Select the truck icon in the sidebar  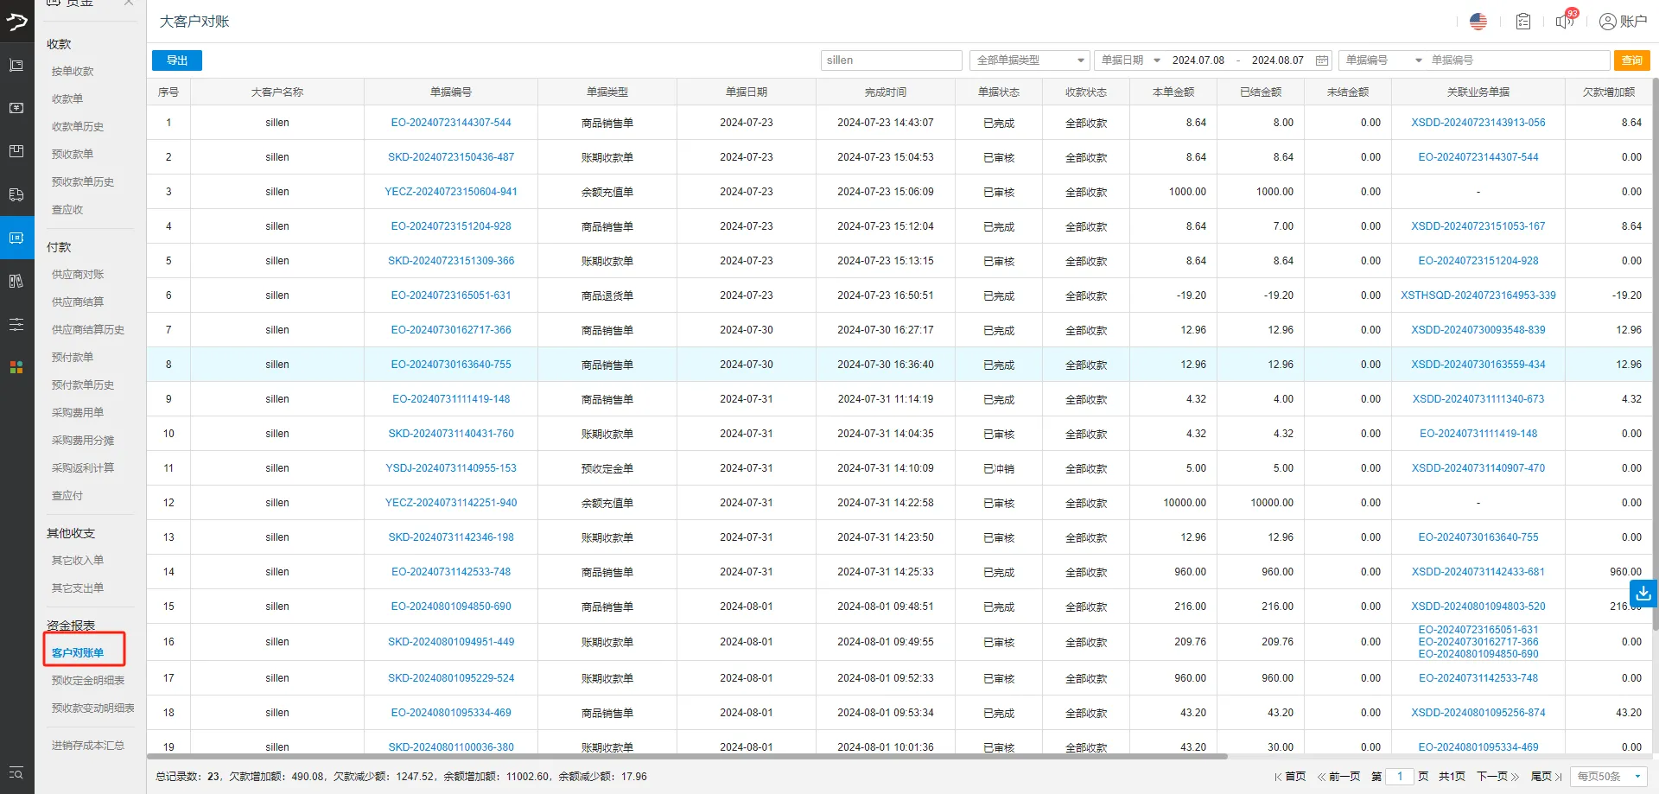pos(16,194)
